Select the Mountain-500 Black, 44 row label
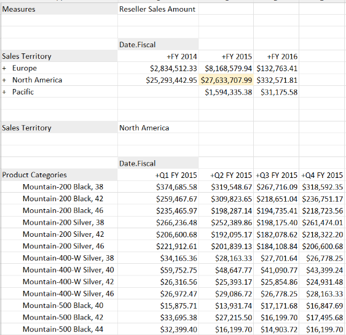 tap(63, 329)
